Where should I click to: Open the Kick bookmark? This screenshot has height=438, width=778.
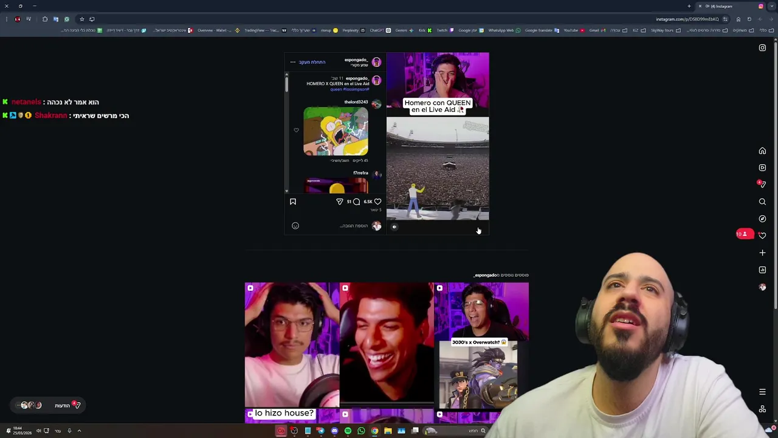[x=425, y=30]
